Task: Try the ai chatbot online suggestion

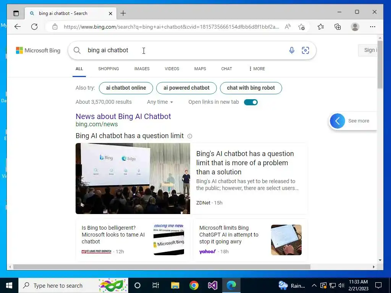Action: 126,88
